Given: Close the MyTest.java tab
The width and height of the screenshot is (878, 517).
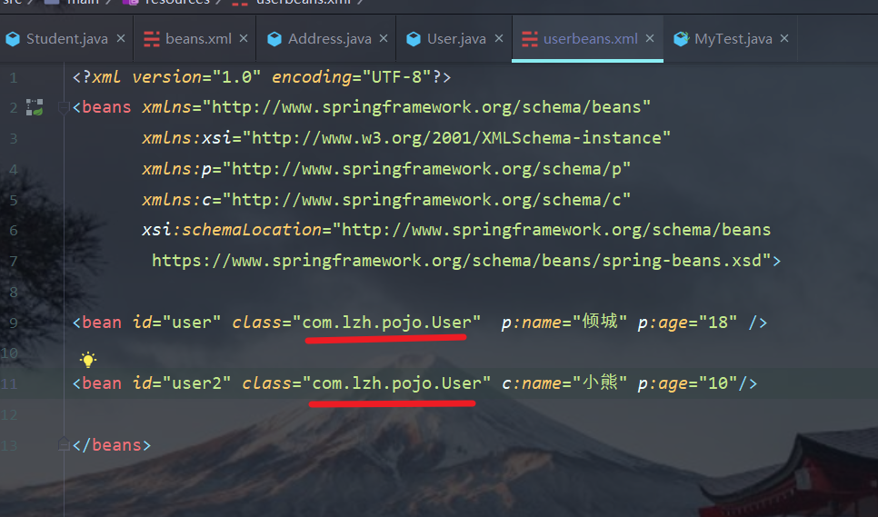Looking at the screenshot, I should 784,38.
